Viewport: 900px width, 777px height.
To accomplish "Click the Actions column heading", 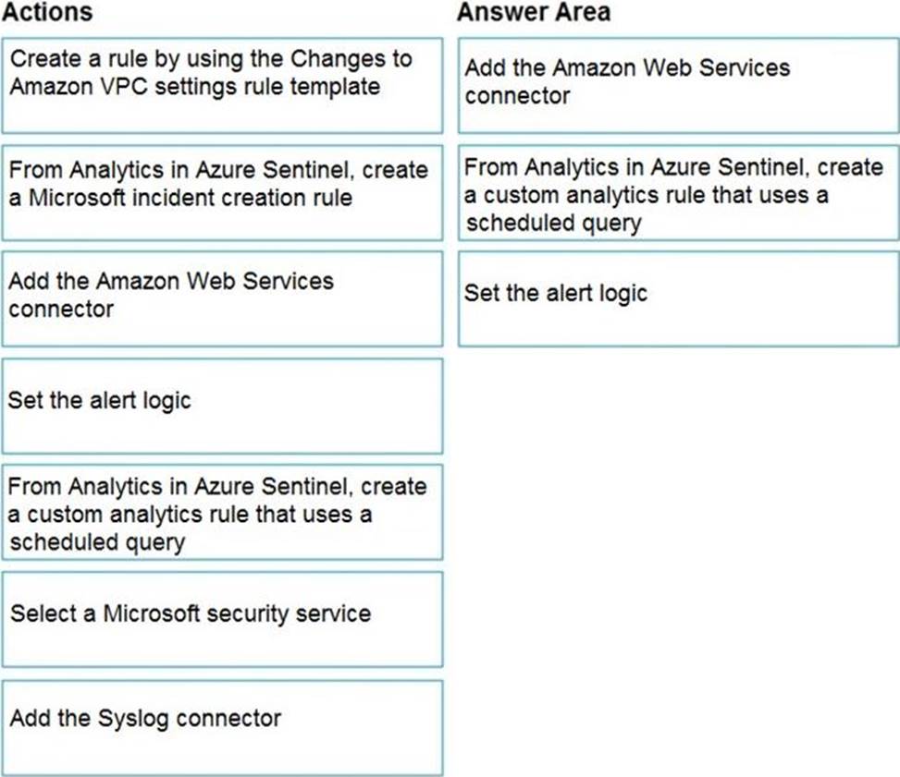I will (46, 12).
